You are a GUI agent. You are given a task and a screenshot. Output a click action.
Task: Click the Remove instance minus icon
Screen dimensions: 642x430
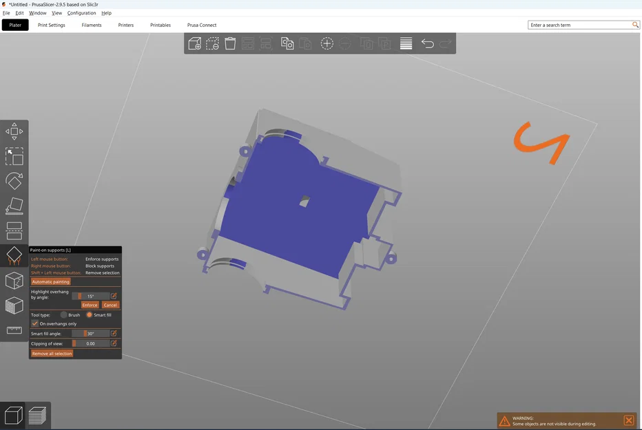[344, 43]
